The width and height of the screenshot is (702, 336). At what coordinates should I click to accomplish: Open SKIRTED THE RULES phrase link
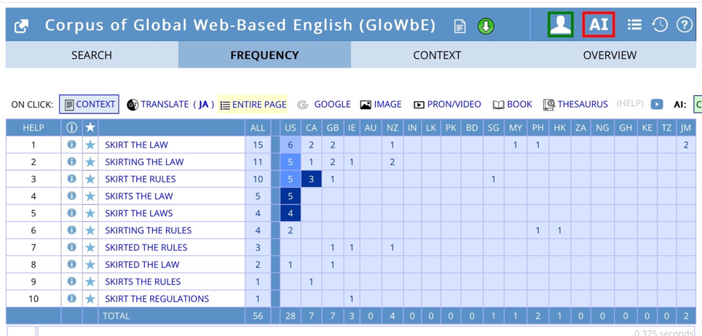tap(146, 247)
